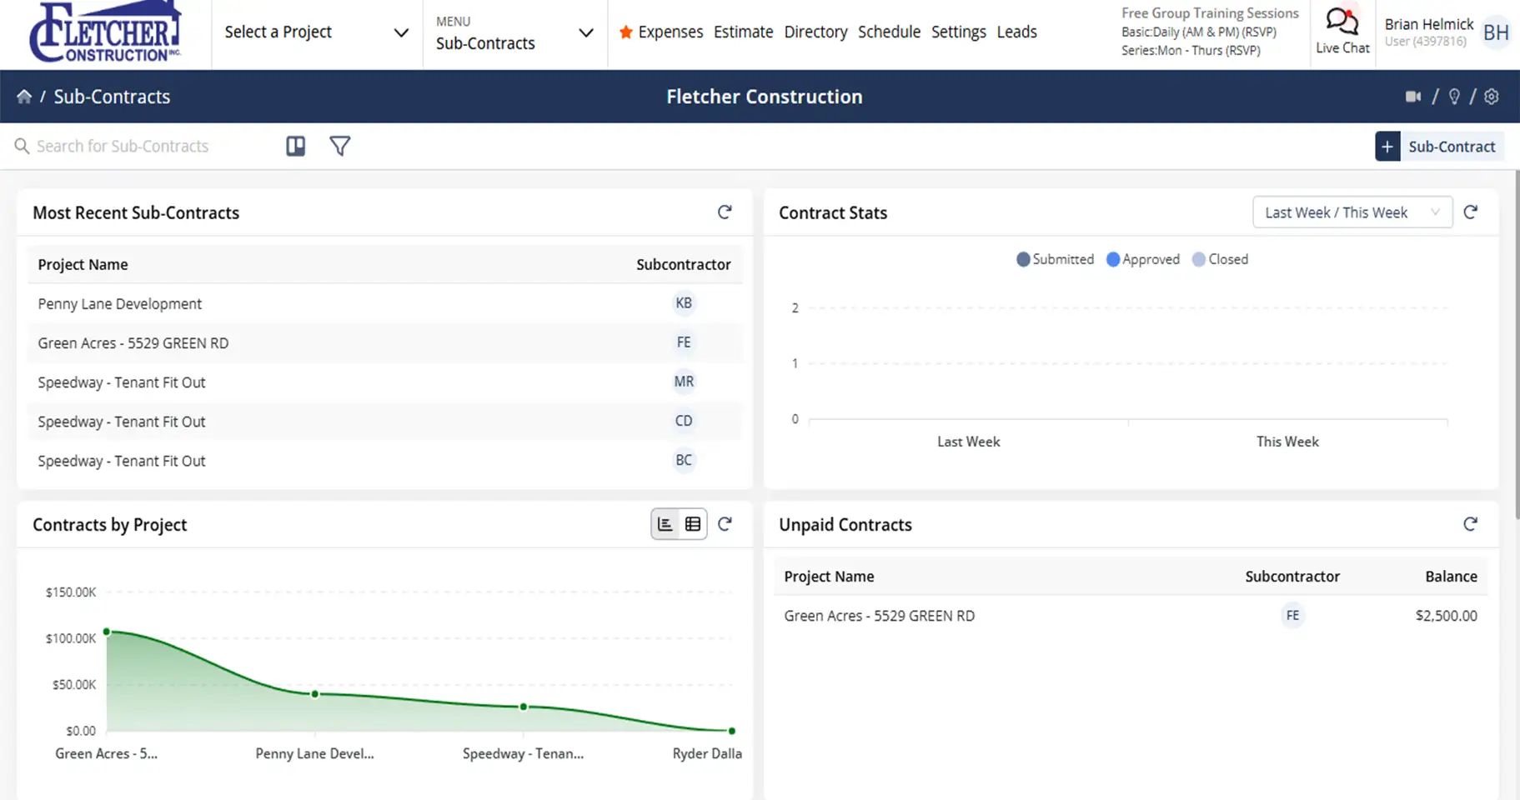Open the Estimate menu item
Screen dimensions: 1520x800
(x=744, y=32)
